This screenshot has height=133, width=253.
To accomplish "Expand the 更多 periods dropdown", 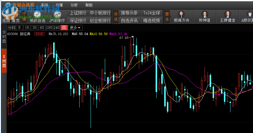I will [x=75, y=28].
